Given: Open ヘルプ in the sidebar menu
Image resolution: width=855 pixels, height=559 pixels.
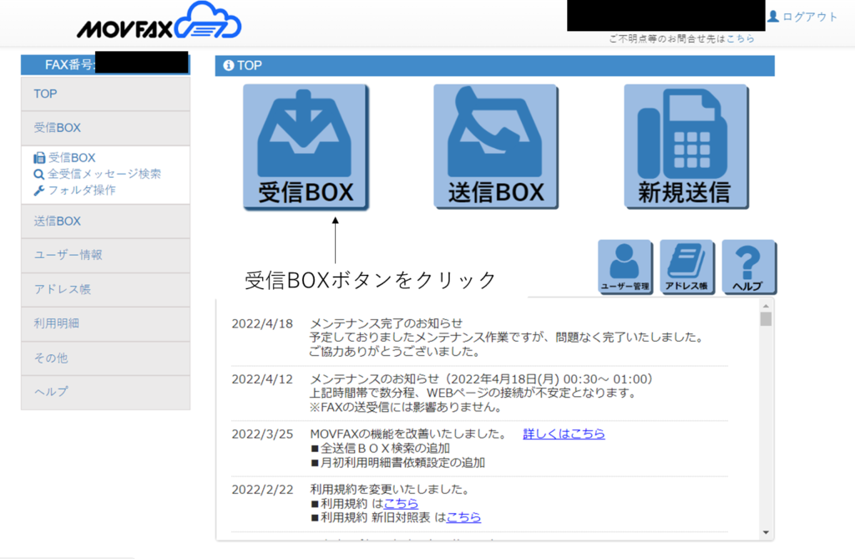Looking at the screenshot, I should coord(106,392).
